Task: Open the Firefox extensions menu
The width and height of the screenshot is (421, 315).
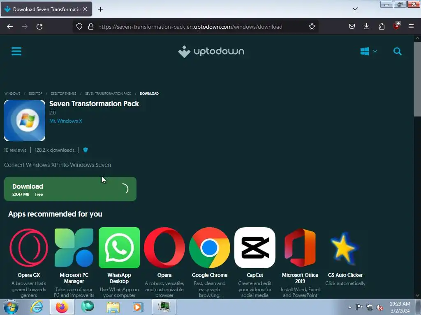Action: (x=382, y=27)
